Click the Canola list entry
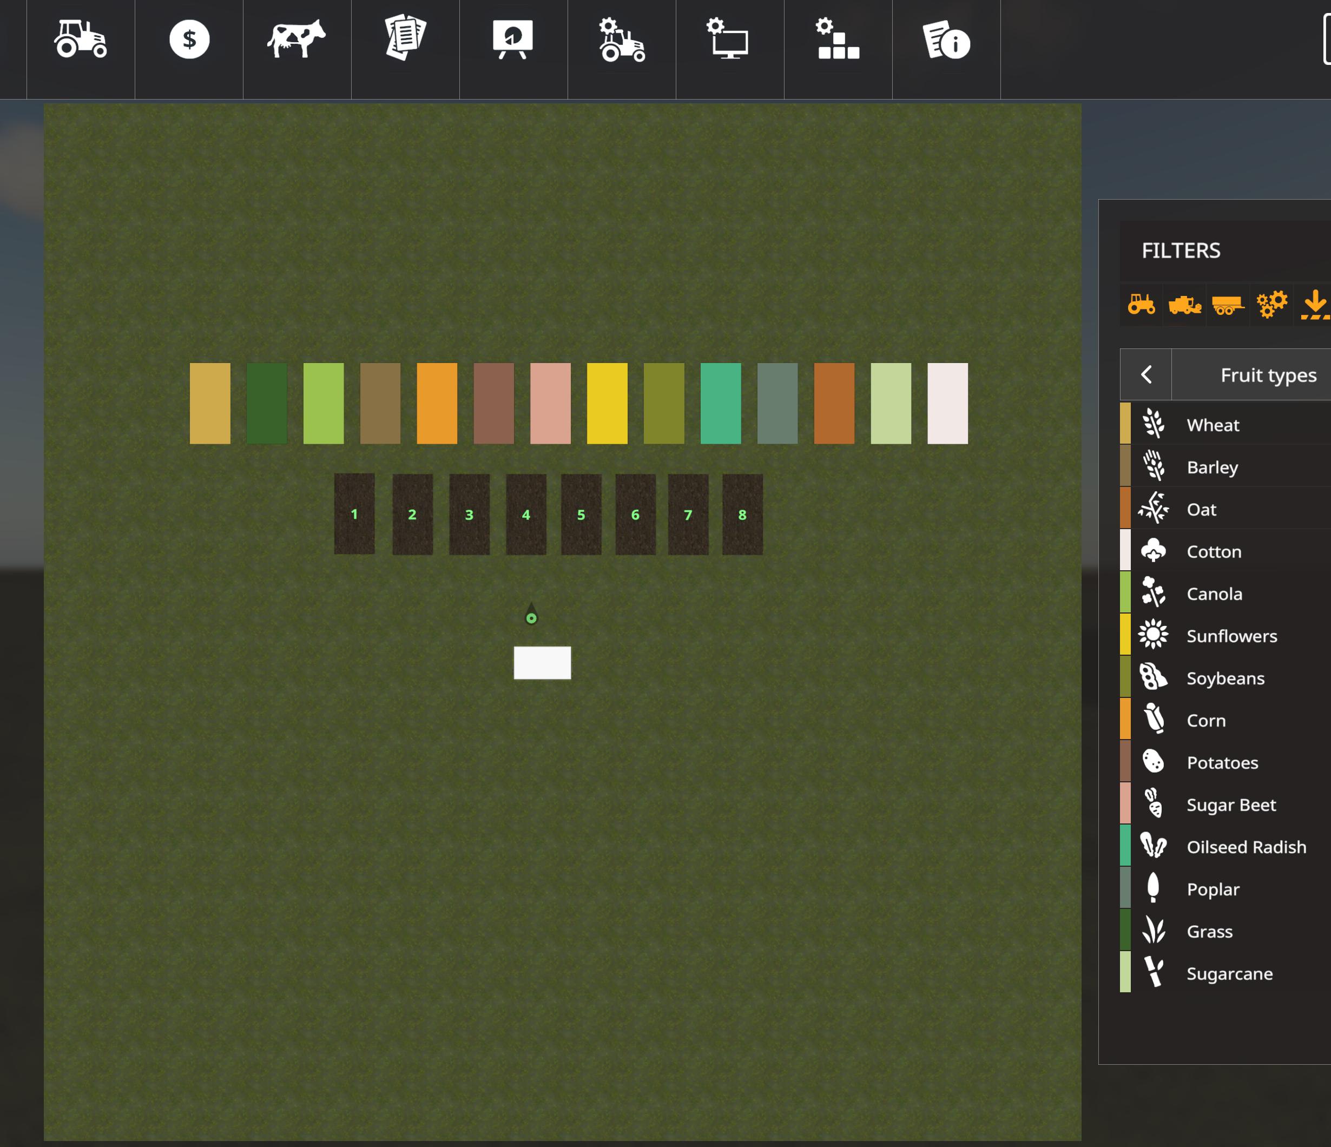The width and height of the screenshot is (1331, 1147). tap(1225, 593)
